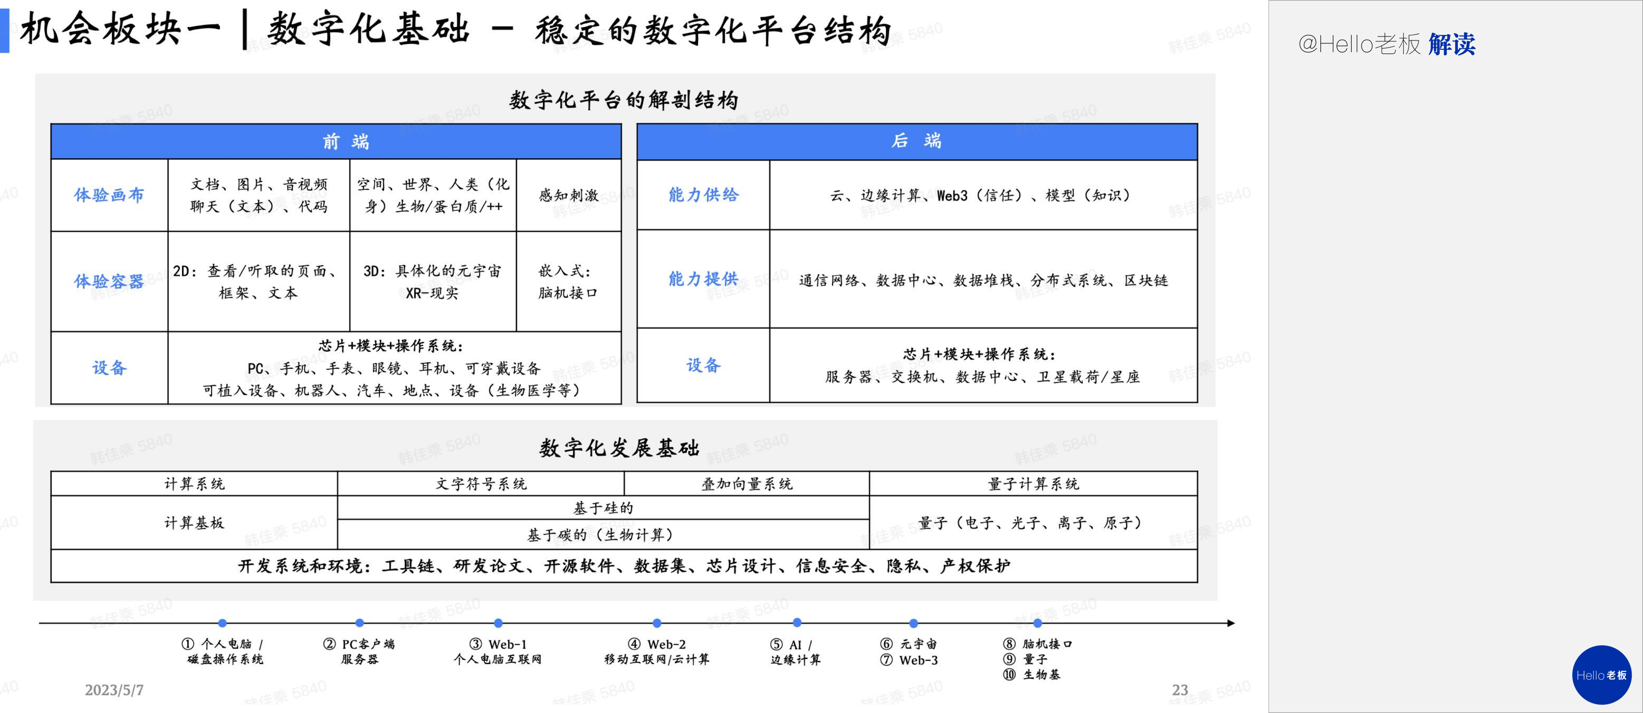Click the 计算系统 cell

coord(194,483)
